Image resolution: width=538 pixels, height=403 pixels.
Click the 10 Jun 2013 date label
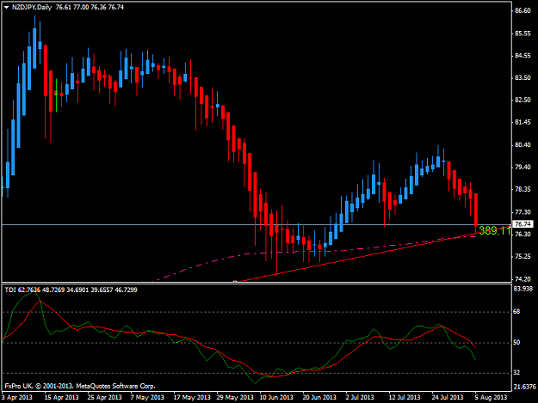coord(276,397)
